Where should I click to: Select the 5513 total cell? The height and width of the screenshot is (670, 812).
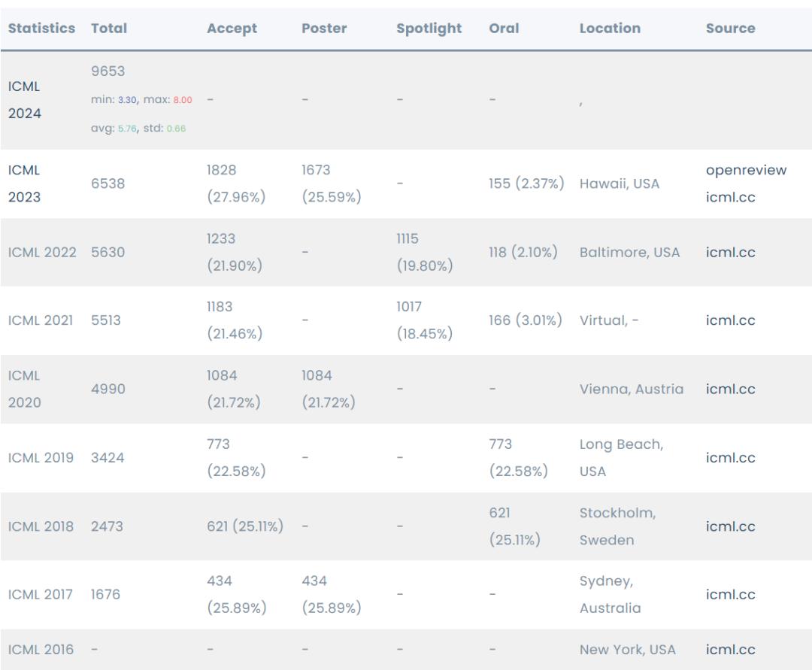pyautogui.click(x=106, y=320)
